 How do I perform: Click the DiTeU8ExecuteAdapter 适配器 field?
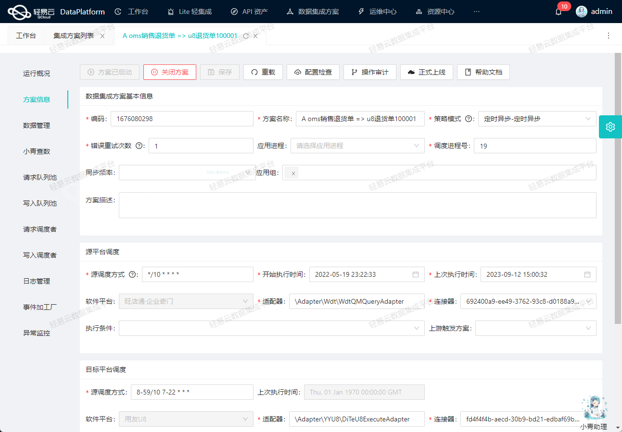357,419
